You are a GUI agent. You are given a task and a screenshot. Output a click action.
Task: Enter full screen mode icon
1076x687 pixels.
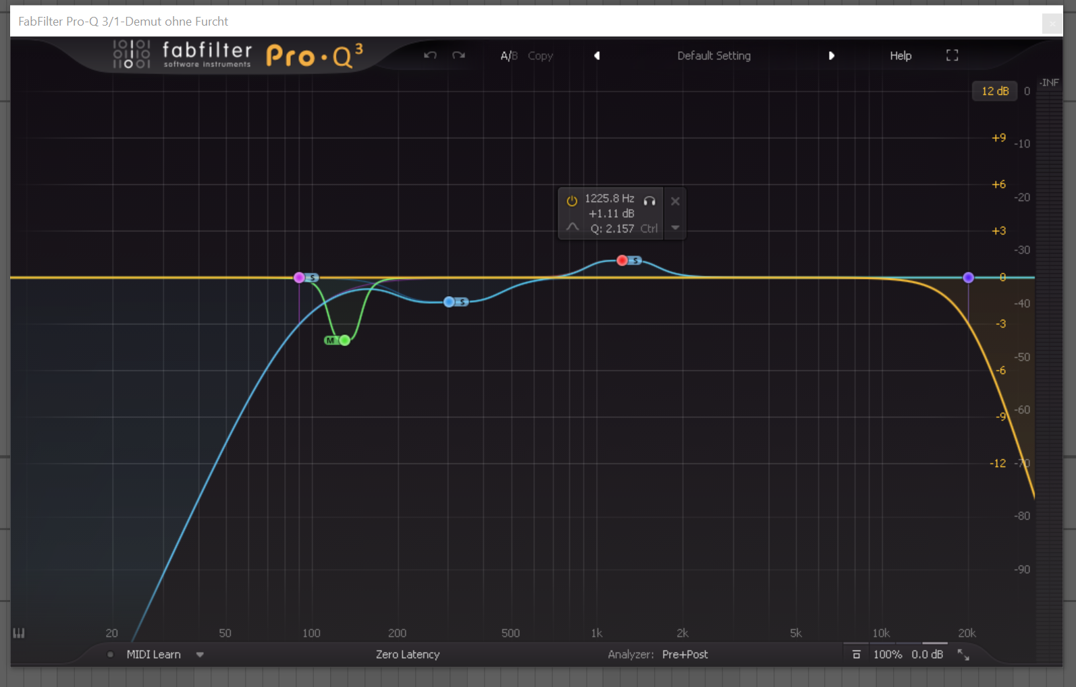coord(952,55)
